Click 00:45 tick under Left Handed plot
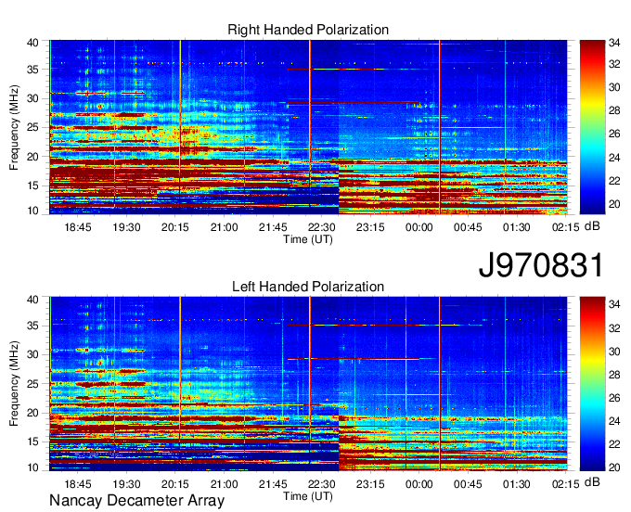This screenshot has width=631, height=512. pyautogui.click(x=468, y=485)
